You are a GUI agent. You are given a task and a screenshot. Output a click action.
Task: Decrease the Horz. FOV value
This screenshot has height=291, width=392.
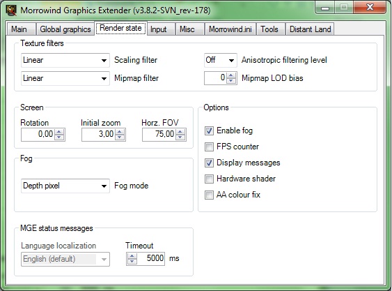tap(180, 137)
